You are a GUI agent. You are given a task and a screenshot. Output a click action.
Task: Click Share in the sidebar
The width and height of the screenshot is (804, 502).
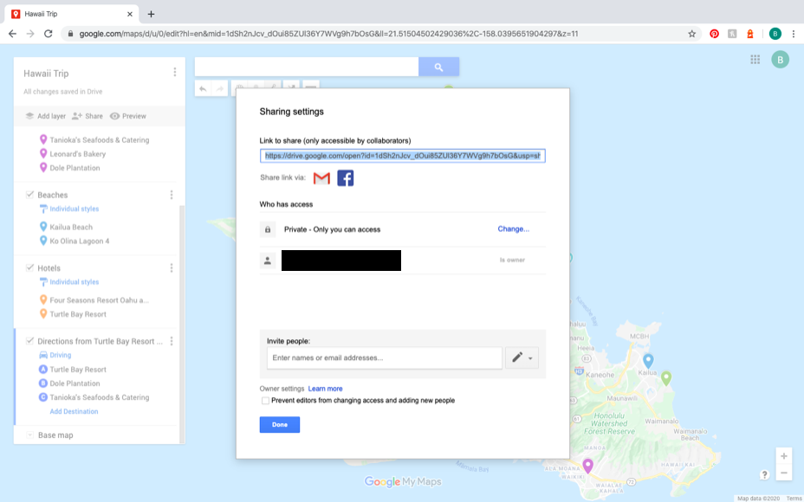88,116
